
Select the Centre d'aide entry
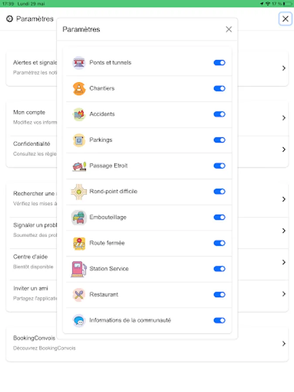tap(147, 262)
